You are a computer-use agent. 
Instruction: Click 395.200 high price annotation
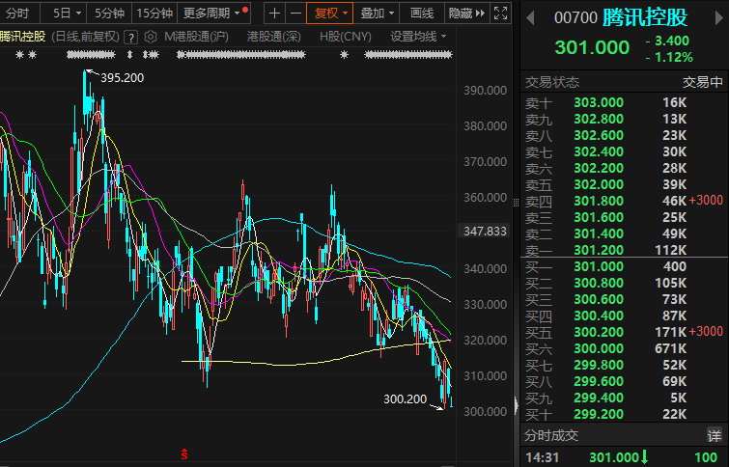tap(123, 78)
